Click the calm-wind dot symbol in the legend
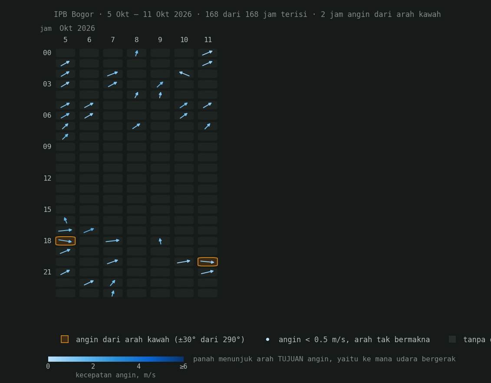 [x=267, y=340]
